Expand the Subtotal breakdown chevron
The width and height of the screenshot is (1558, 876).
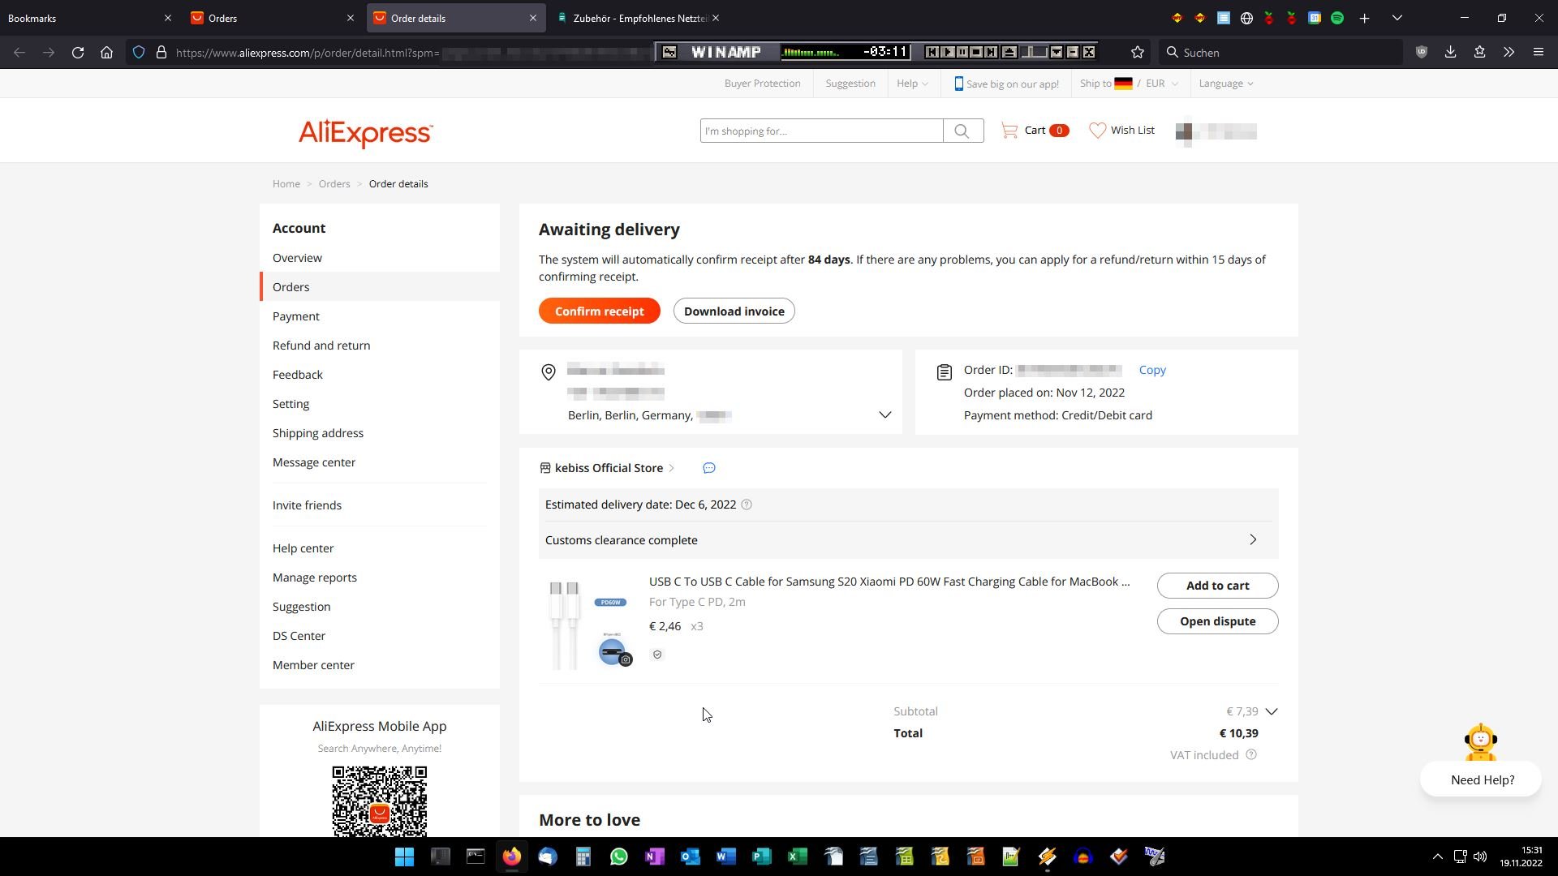click(x=1272, y=711)
